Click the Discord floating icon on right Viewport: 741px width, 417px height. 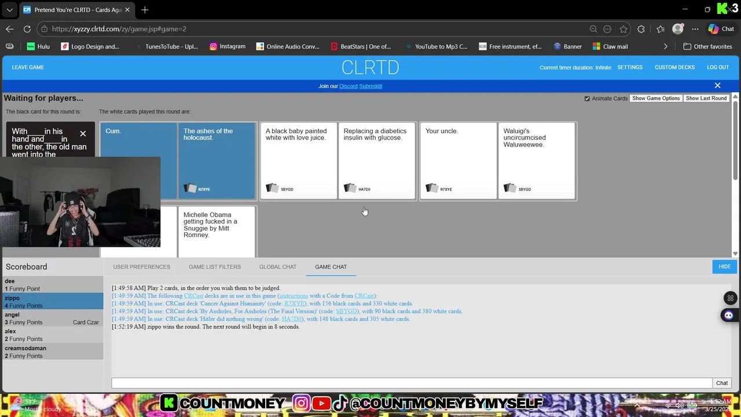(x=728, y=315)
